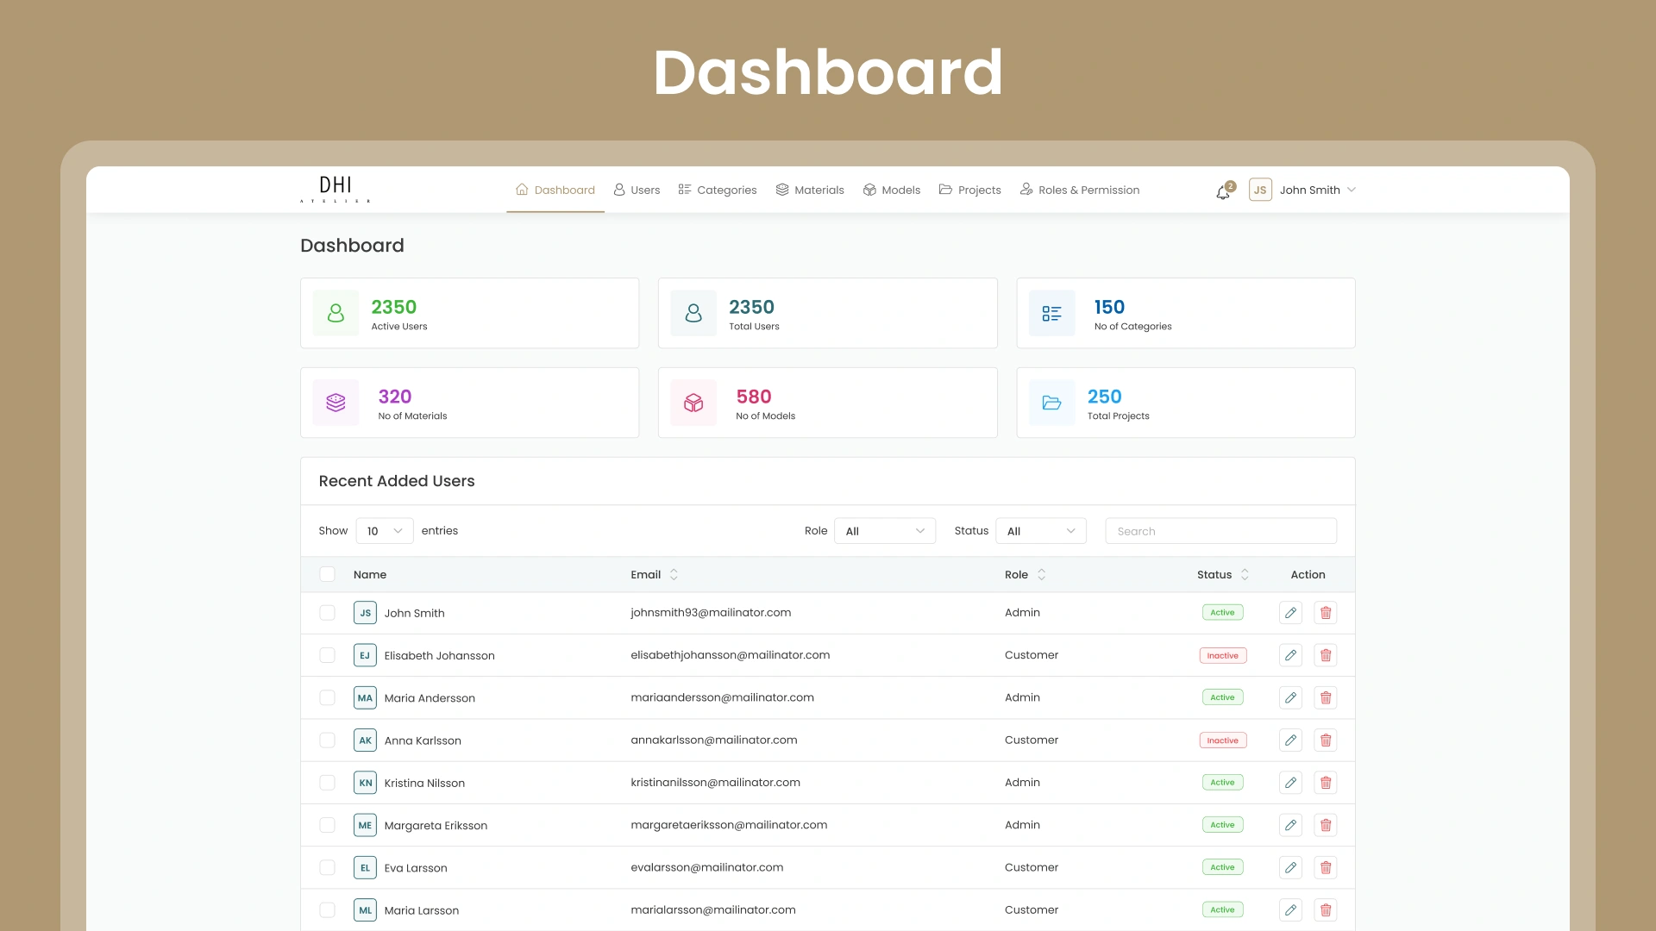Click trash icon for Kristina Nilsson

(1326, 783)
